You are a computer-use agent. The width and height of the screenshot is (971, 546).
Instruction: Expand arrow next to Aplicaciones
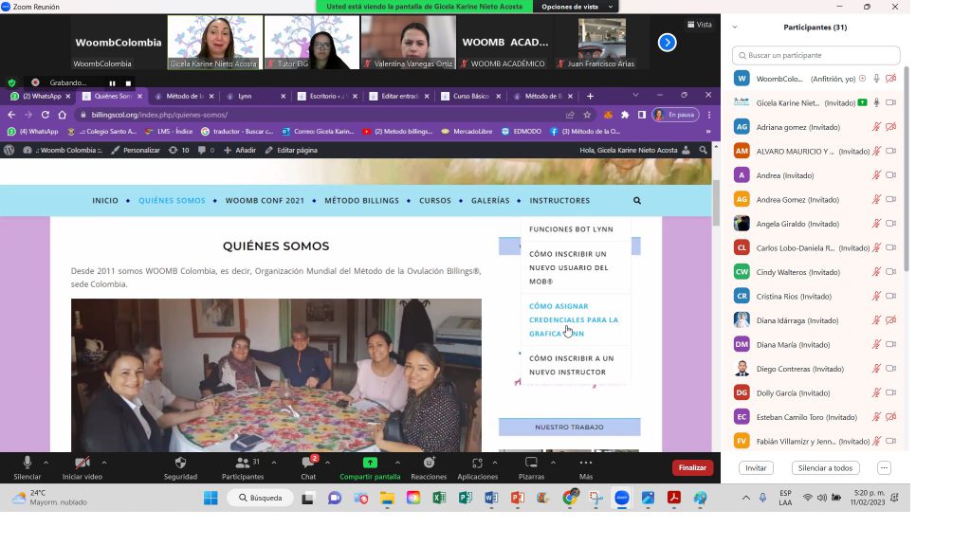[x=495, y=463]
